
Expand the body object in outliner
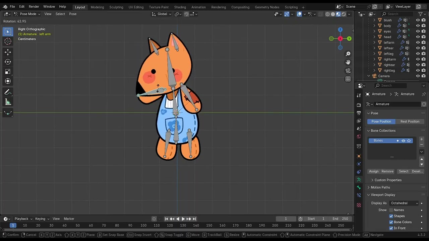click(374, 26)
